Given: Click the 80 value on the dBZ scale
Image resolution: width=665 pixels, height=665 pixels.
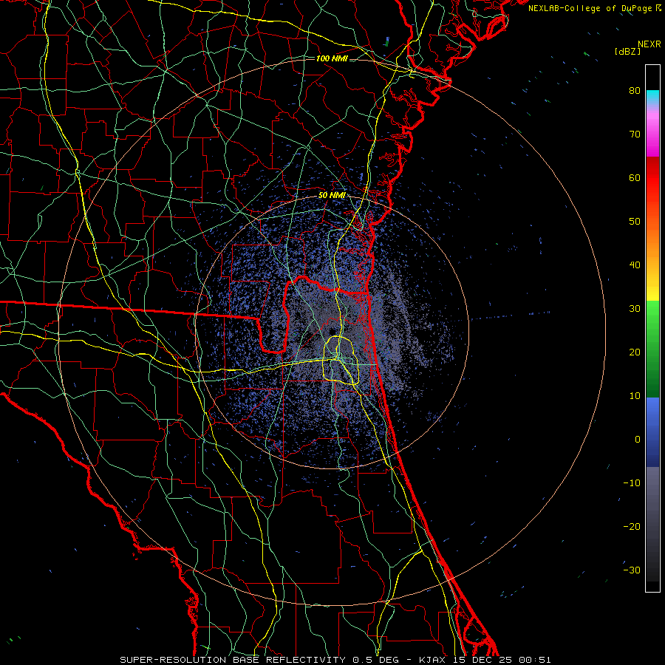Looking at the screenshot, I should pyautogui.click(x=635, y=91).
